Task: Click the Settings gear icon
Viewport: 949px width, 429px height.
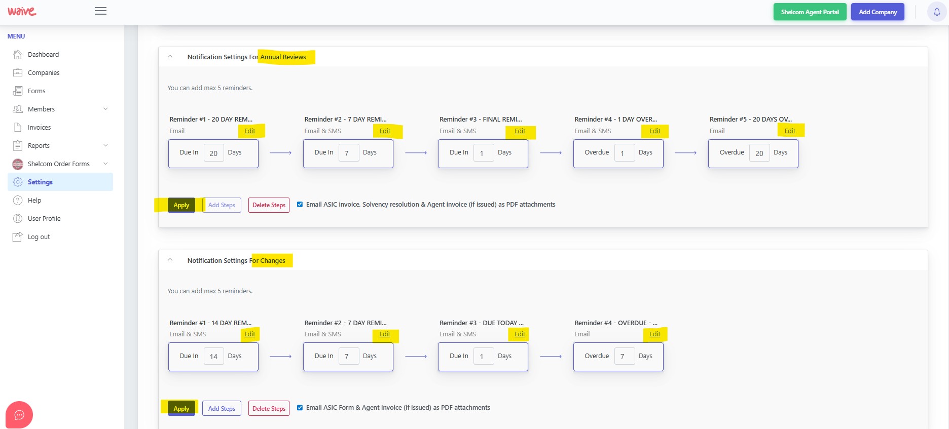Action: coord(18,182)
